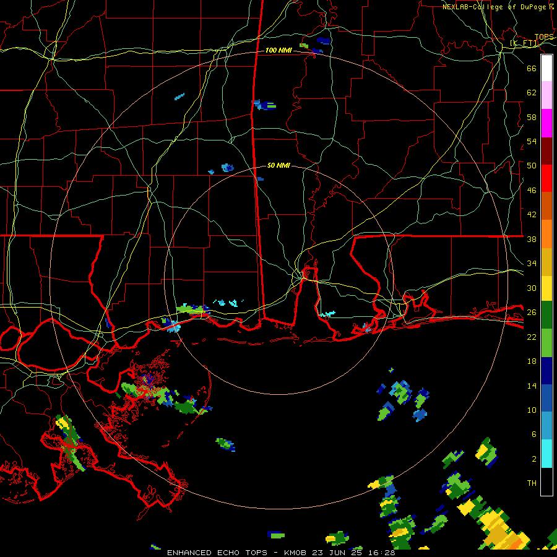The height and width of the screenshot is (557, 557).
Task: Click the legend value "26"
Action: click(x=532, y=313)
